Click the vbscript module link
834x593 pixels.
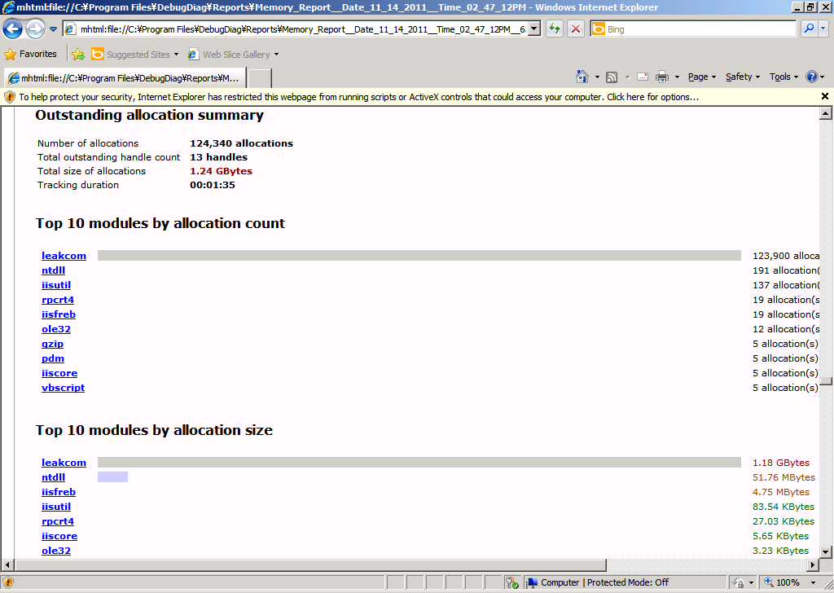pyautogui.click(x=63, y=388)
